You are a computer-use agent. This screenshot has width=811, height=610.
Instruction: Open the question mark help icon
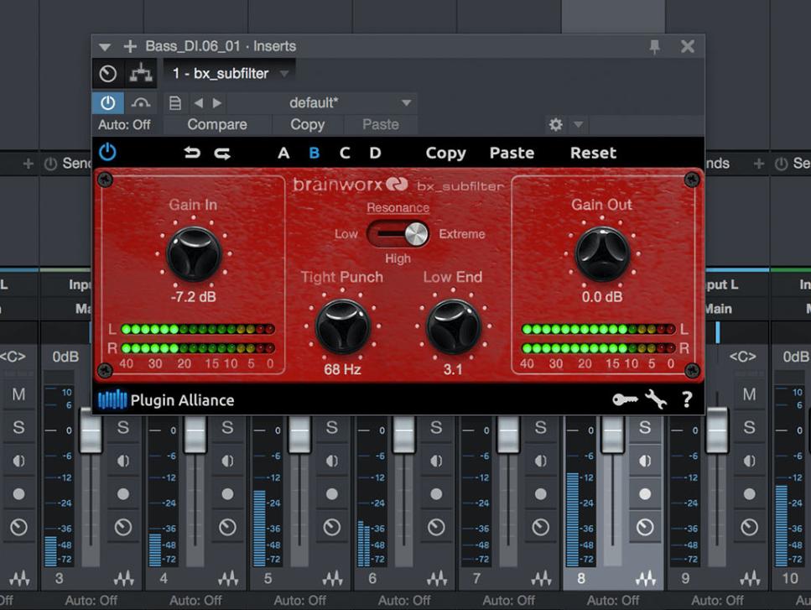688,400
